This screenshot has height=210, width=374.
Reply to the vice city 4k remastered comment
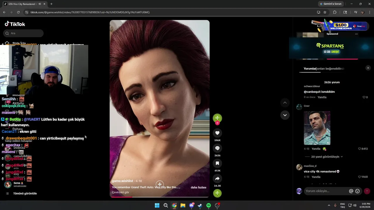(316, 177)
